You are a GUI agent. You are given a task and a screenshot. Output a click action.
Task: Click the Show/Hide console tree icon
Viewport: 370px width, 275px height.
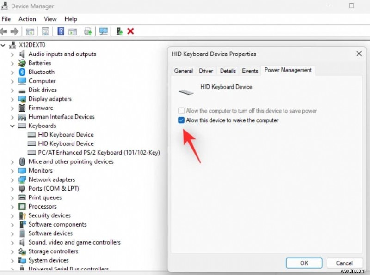coord(30,31)
